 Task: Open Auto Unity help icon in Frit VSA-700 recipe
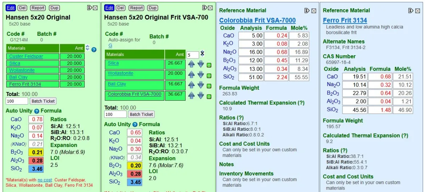point(135,125)
